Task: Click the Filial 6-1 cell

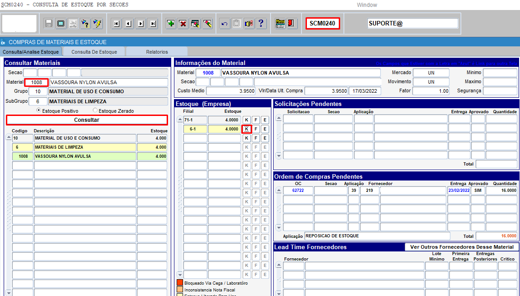Action: pos(195,129)
